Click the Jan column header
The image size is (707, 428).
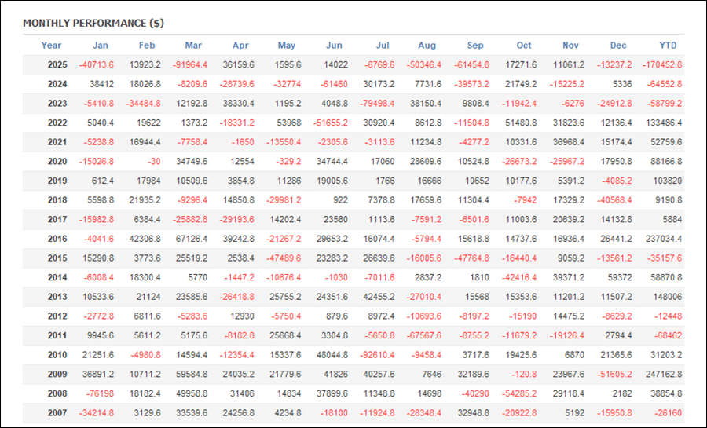tap(101, 46)
